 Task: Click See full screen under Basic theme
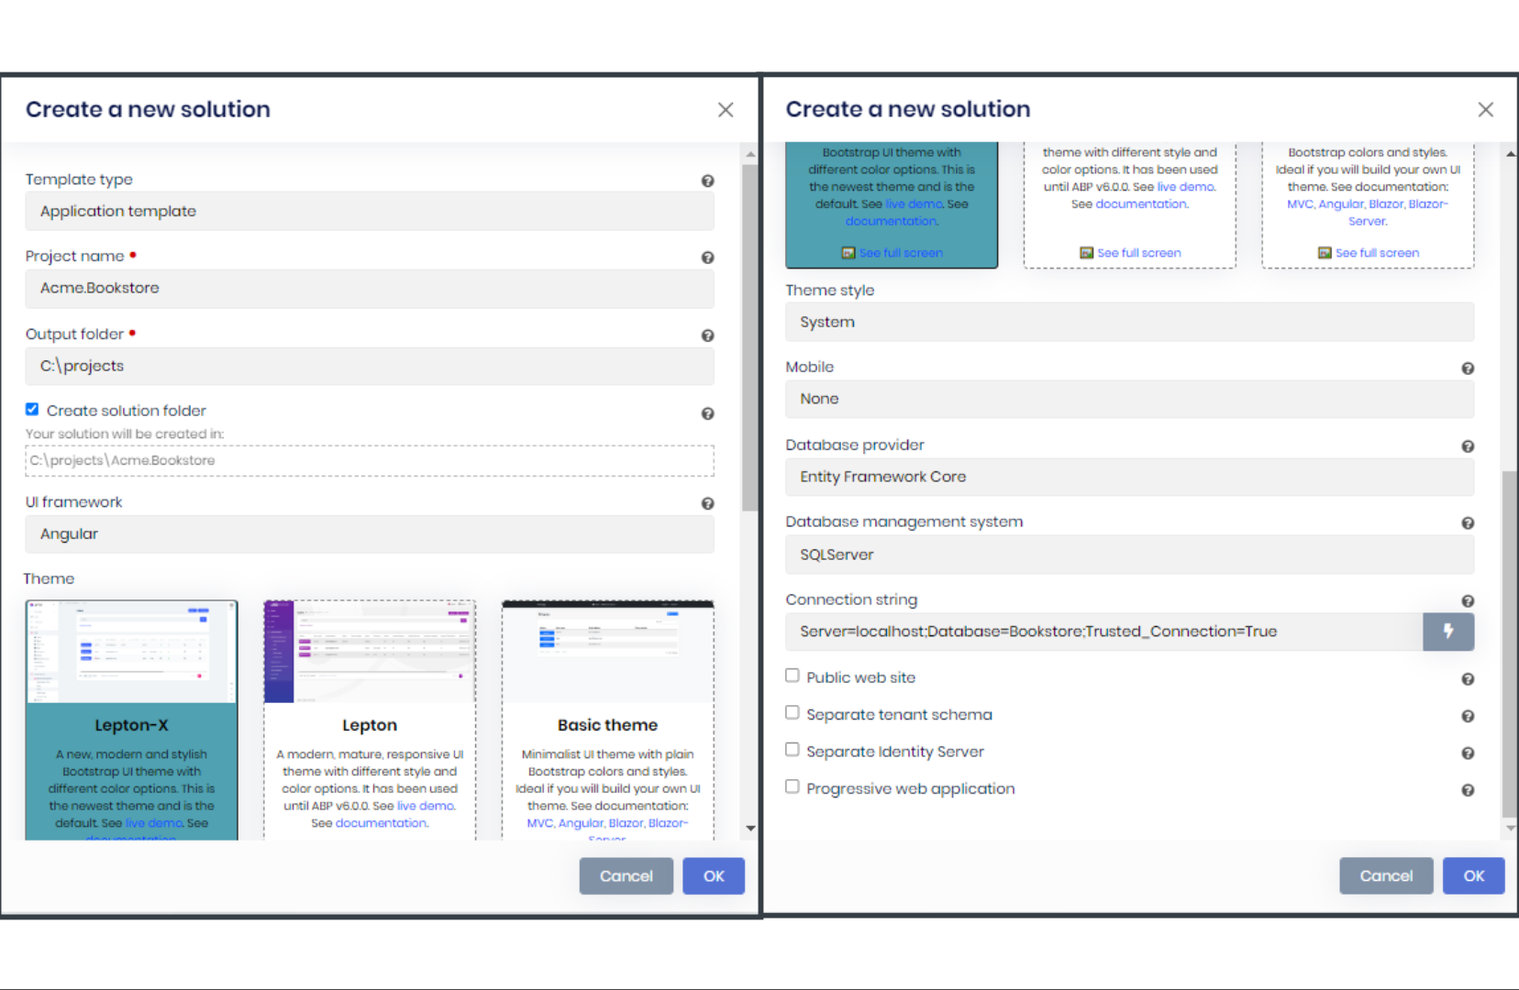(x=1377, y=253)
